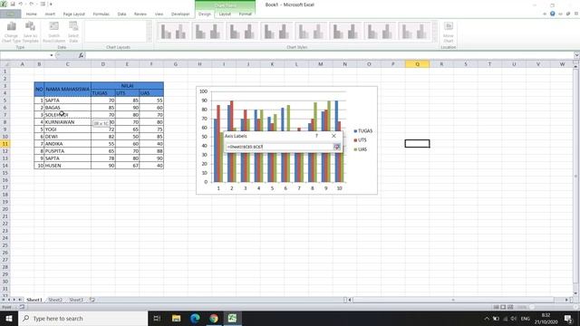
Task: Click the cell containing HUSEN
Action: tap(67, 165)
